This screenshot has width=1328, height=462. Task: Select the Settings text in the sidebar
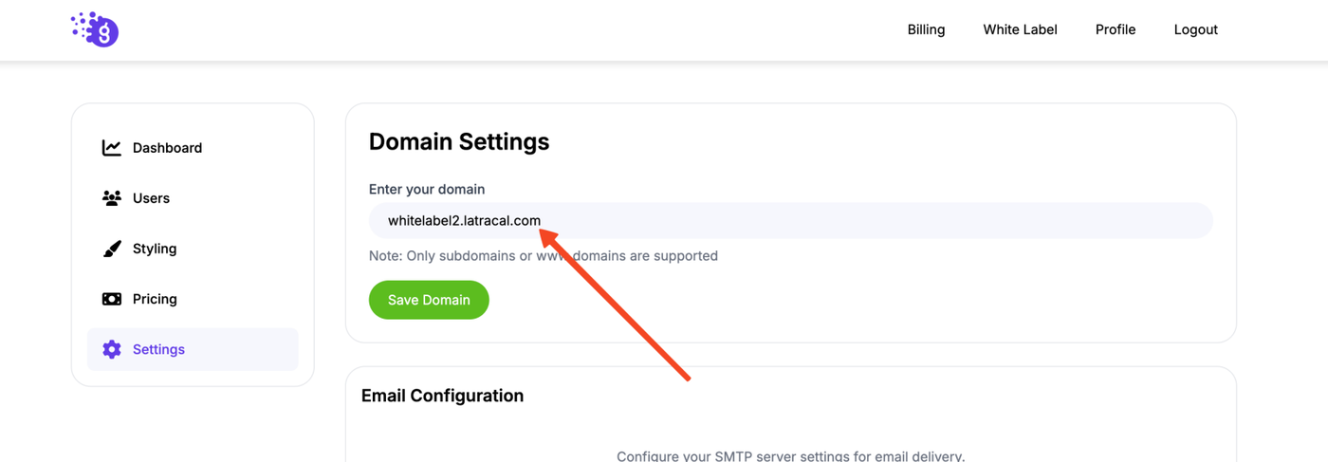[x=158, y=349]
